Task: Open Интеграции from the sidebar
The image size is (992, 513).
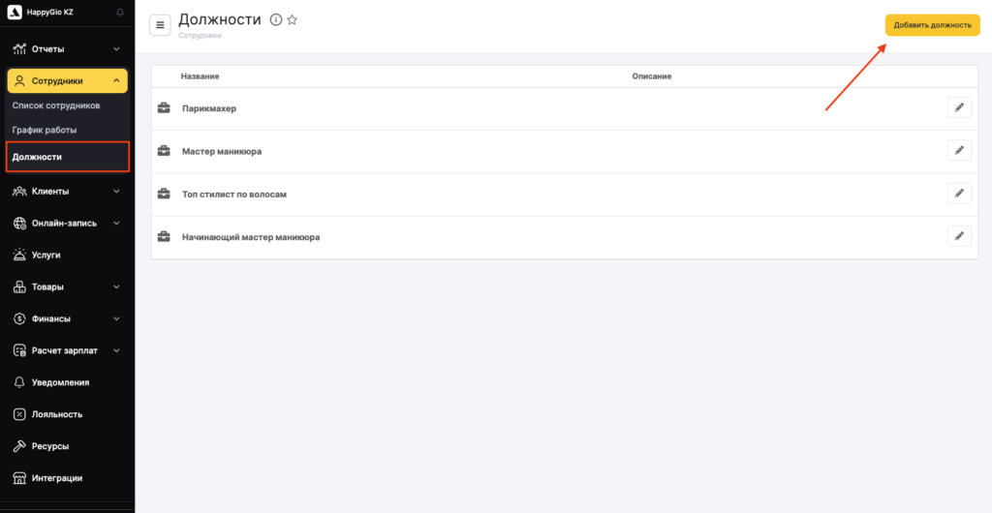Action: (x=56, y=478)
